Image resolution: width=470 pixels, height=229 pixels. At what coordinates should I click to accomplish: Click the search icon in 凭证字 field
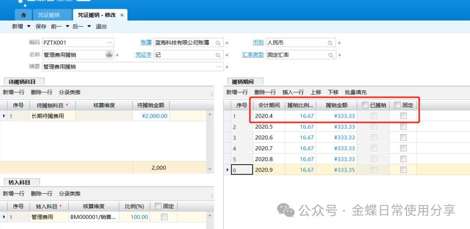point(218,55)
